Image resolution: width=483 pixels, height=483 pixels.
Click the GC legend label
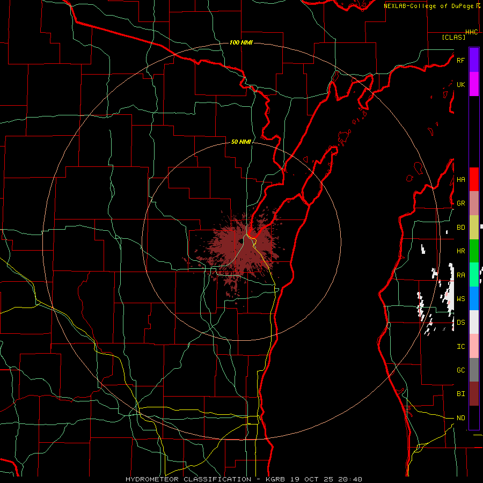click(460, 370)
